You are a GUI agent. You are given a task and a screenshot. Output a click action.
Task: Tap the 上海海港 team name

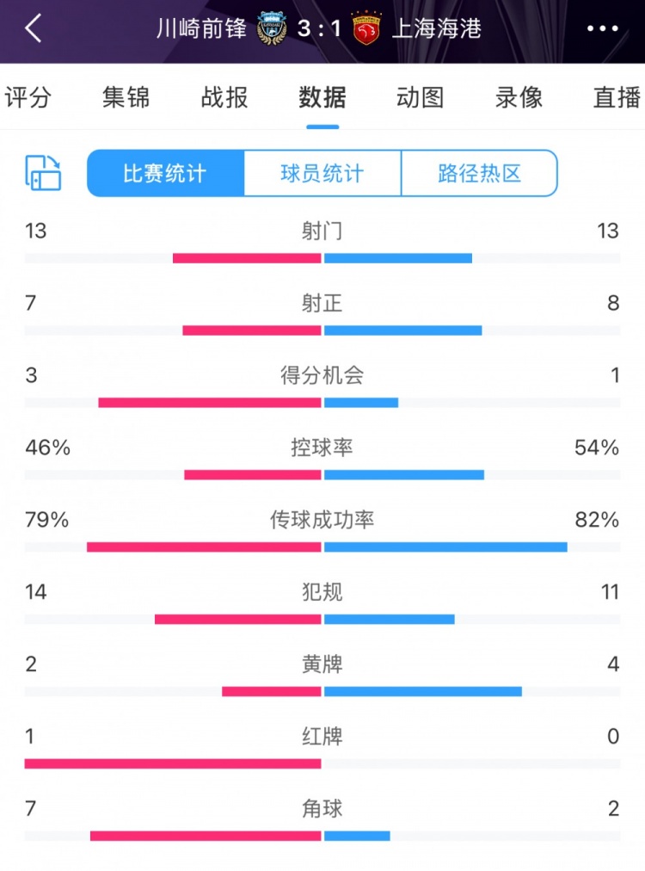(436, 29)
